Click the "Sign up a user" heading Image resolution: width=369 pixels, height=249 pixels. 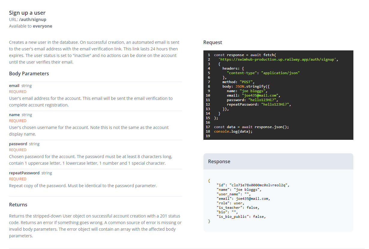(x=27, y=13)
